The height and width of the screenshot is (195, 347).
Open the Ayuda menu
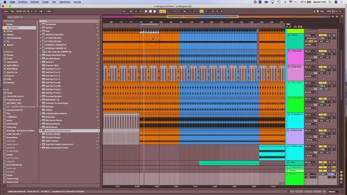coord(77,2)
